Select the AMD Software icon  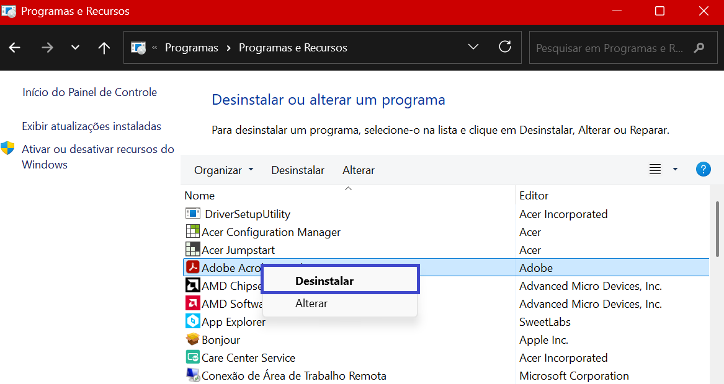coord(192,303)
